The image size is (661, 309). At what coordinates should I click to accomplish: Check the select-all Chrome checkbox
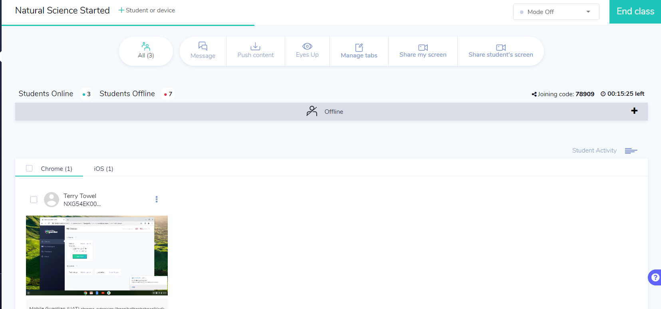tap(29, 168)
